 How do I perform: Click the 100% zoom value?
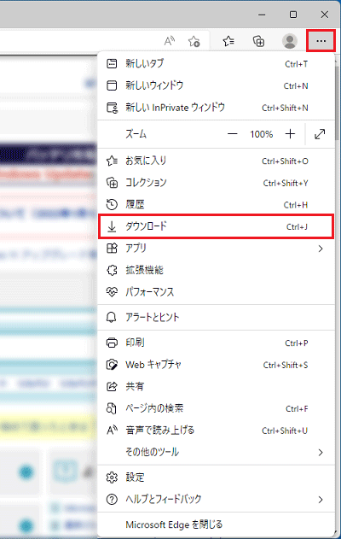[262, 134]
